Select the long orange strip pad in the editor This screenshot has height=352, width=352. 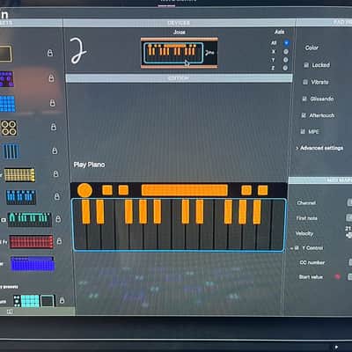point(185,190)
